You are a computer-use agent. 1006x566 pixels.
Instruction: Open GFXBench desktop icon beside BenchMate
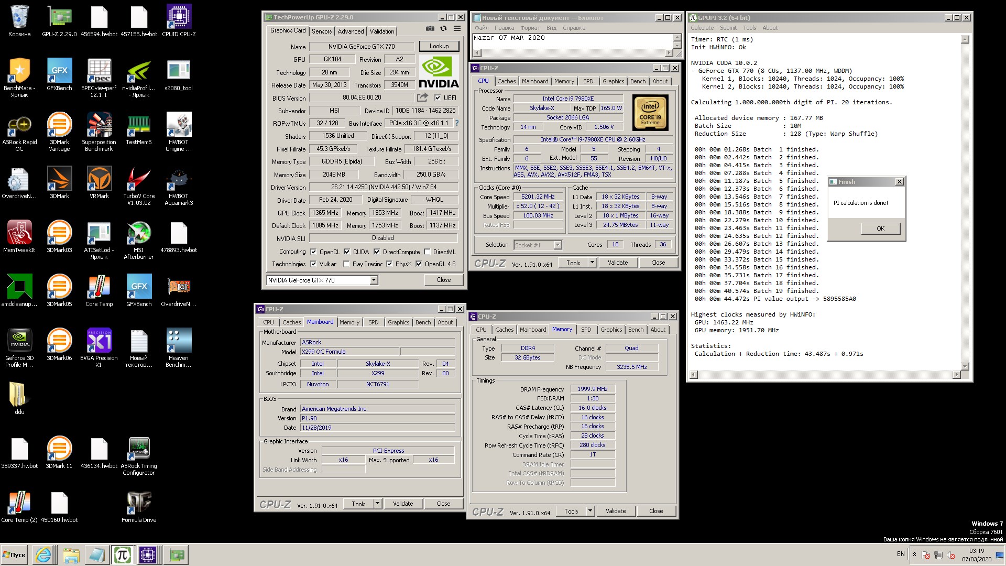[x=59, y=75]
